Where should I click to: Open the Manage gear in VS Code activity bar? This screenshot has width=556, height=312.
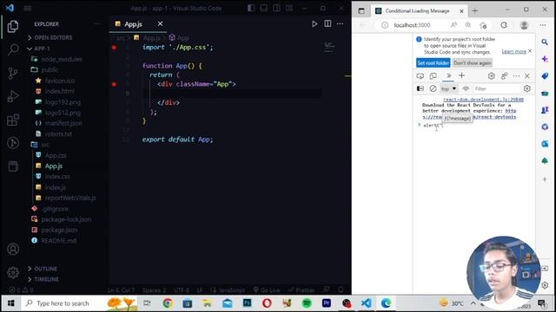pos(13,272)
